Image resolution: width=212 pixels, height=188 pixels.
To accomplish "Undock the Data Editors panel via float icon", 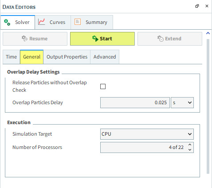I will [197, 6].
